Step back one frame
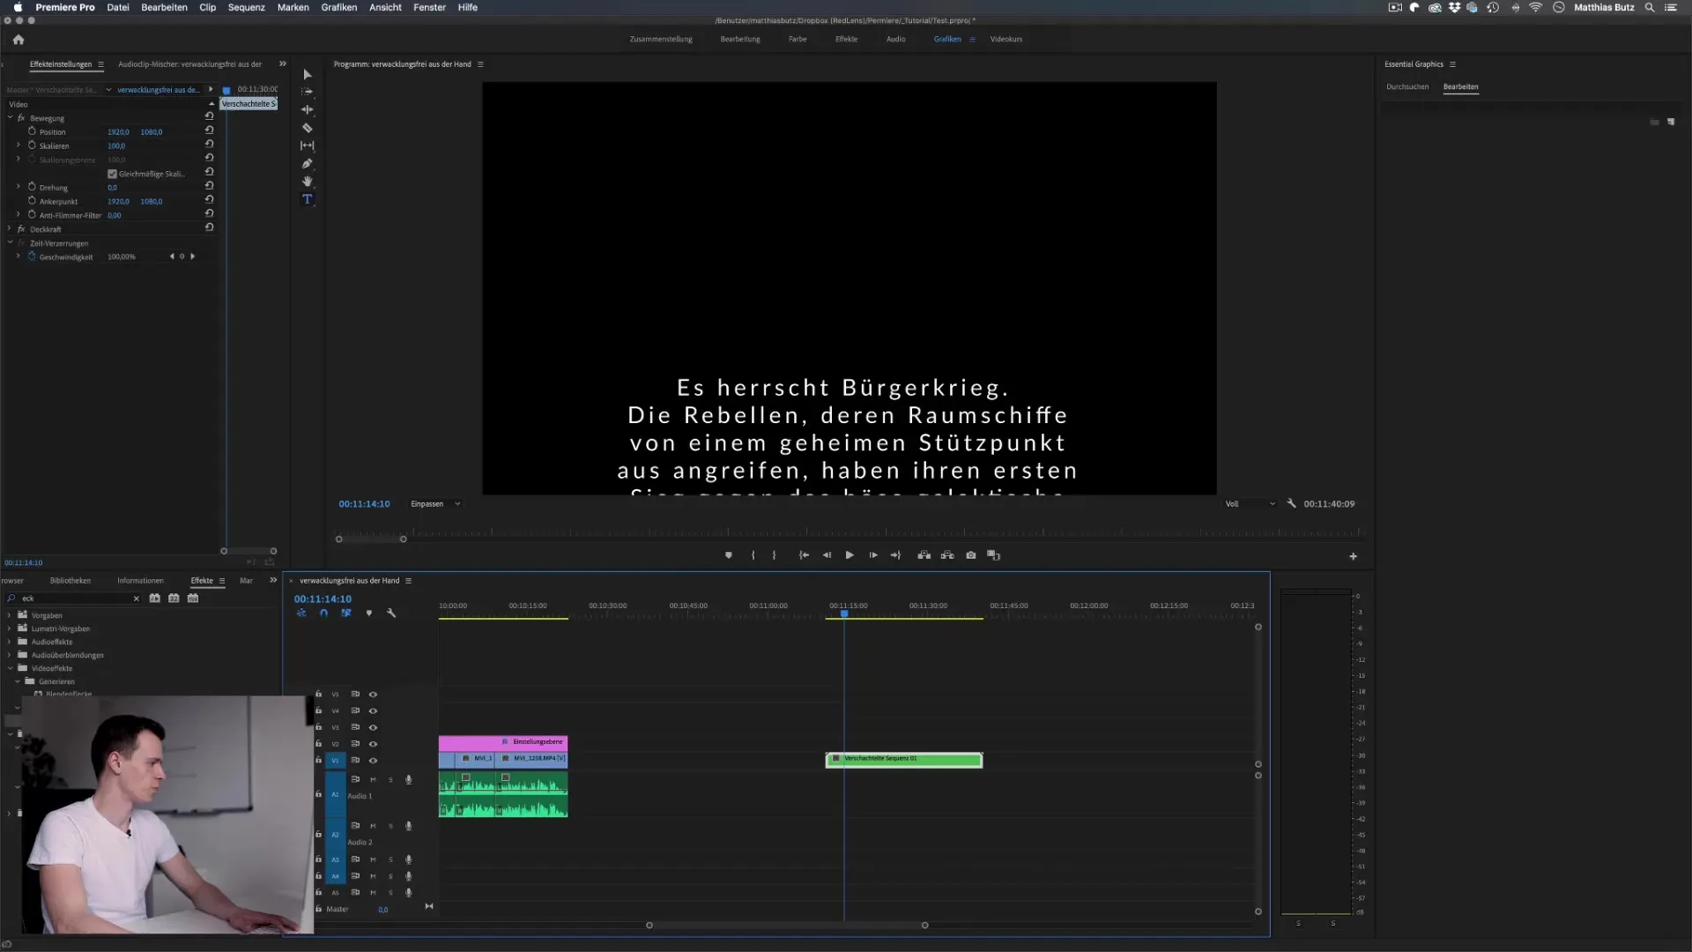 coord(827,555)
